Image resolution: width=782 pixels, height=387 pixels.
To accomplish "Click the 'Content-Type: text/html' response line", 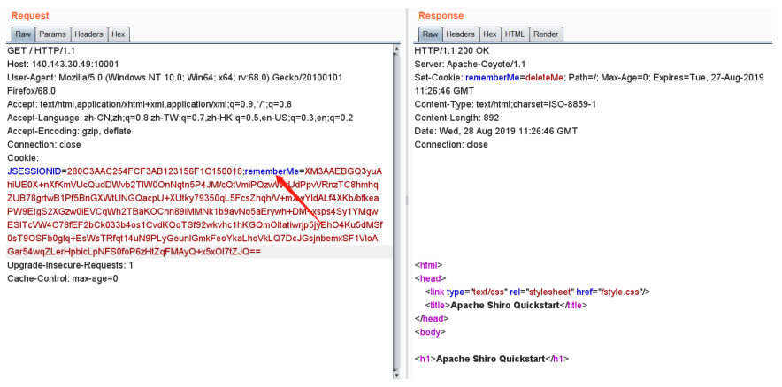I will [x=506, y=104].
